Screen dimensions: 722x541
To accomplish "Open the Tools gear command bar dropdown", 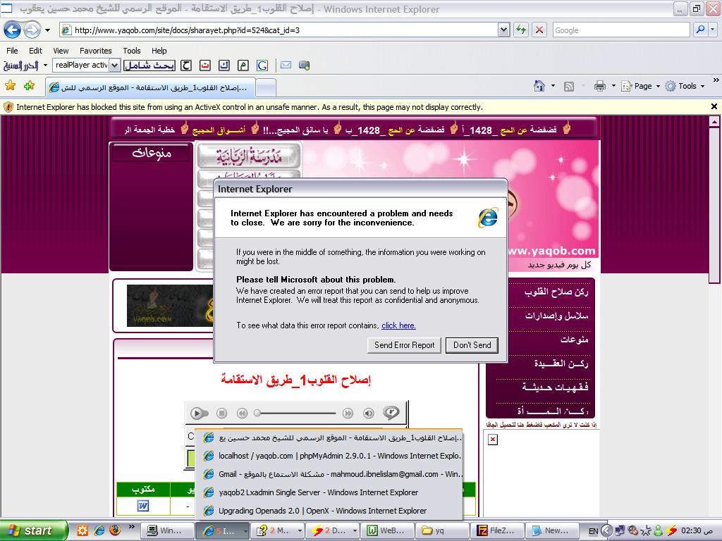I will tap(685, 86).
